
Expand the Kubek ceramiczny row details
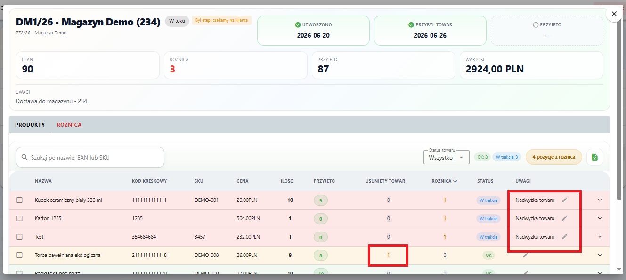[600, 200]
